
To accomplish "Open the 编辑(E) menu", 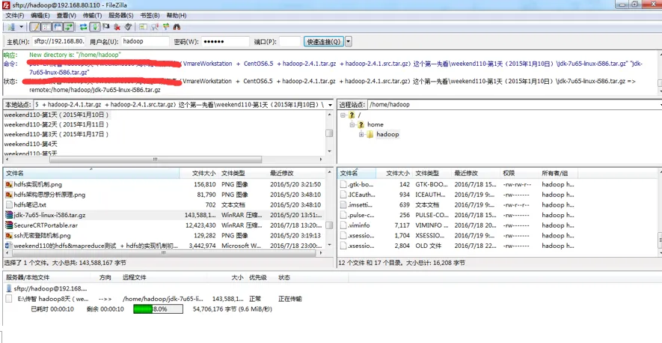I will 40,15.
